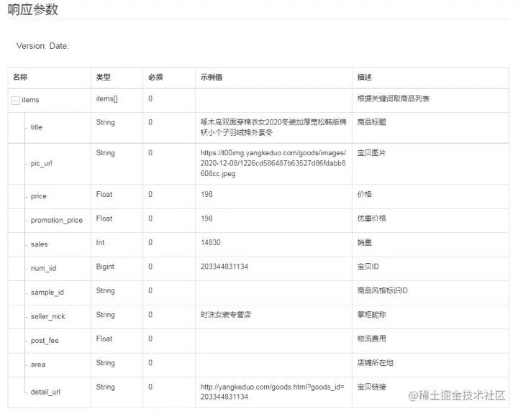Select the pic_url parameter name
Image resolution: width=518 pixels, height=414 pixels.
[41, 163]
